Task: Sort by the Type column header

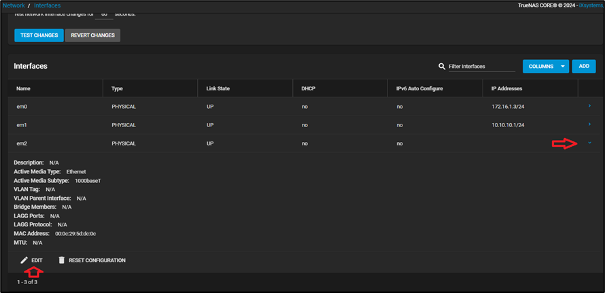Action: [118, 88]
